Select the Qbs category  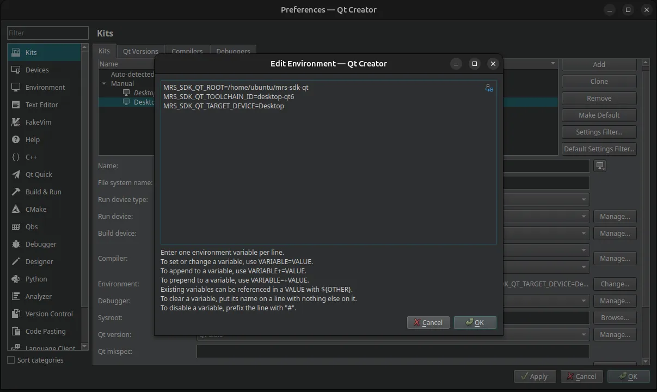[44, 226]
